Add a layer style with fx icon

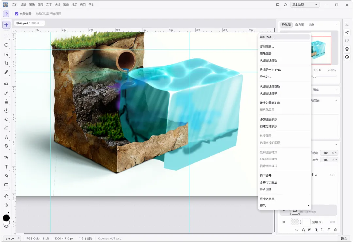pyautogui.click(x=303, y=230)
